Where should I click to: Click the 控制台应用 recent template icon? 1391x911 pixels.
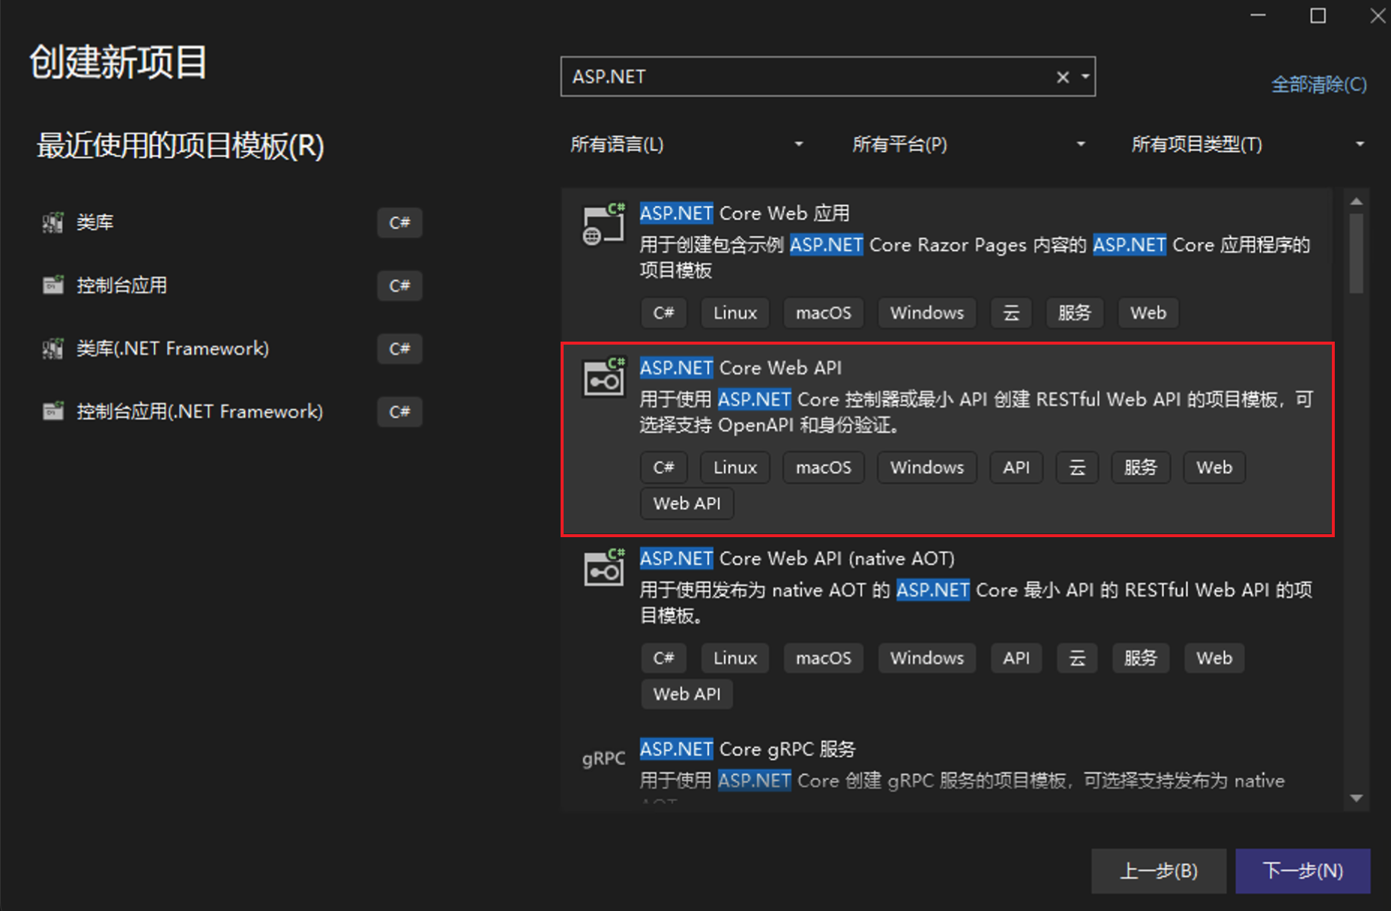(52, 285)
